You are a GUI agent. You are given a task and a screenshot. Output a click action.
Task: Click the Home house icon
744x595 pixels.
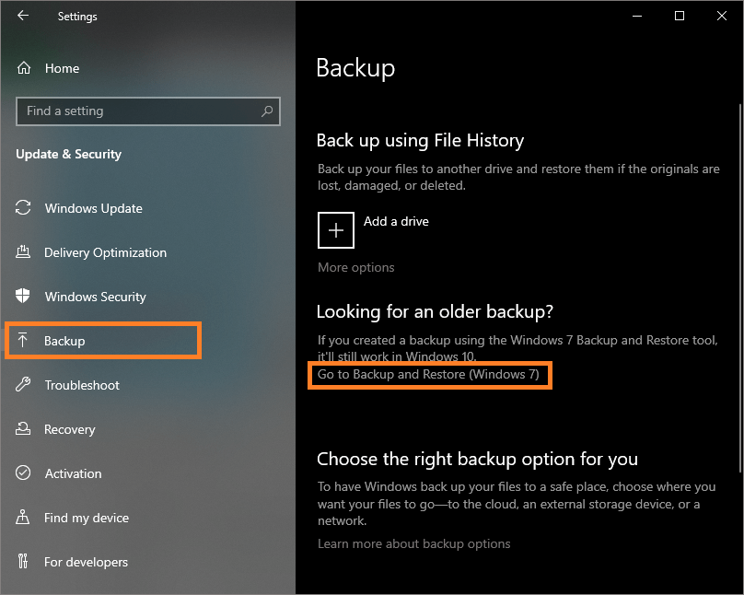pyautogui.click(x=24, y=68)
